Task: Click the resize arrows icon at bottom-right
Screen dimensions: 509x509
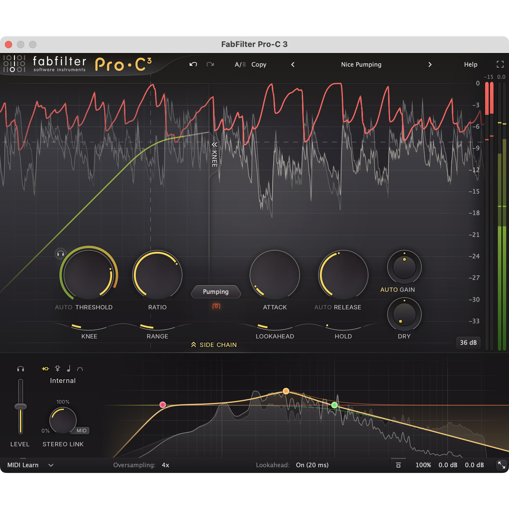Action: click(501, 465)
